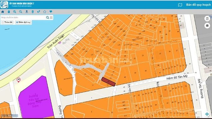
Task: Expand the search options hamburger menu
Action: (x=51, y=18)
